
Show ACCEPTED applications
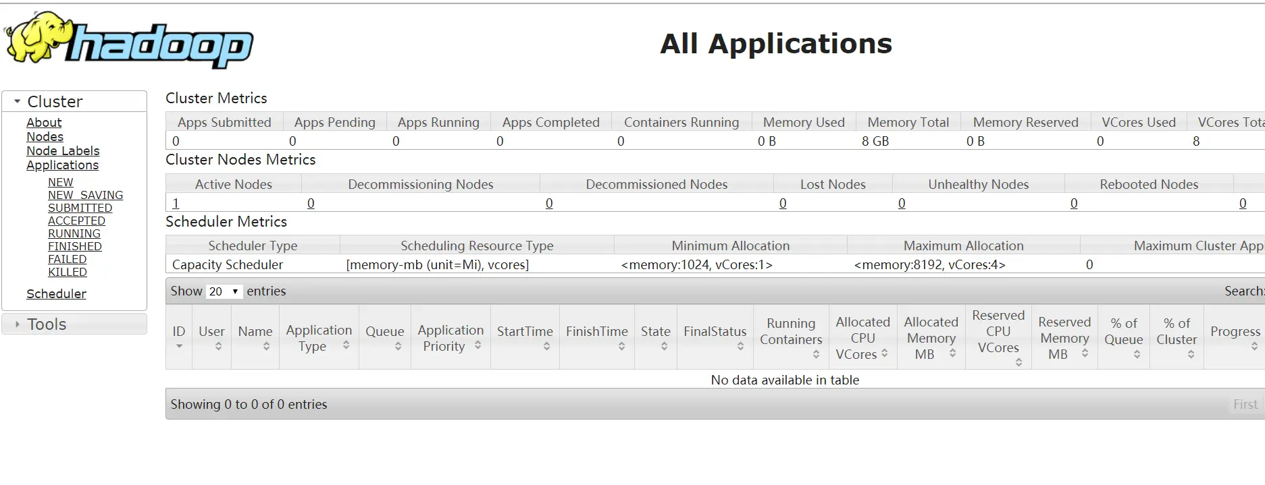[76, 221]
